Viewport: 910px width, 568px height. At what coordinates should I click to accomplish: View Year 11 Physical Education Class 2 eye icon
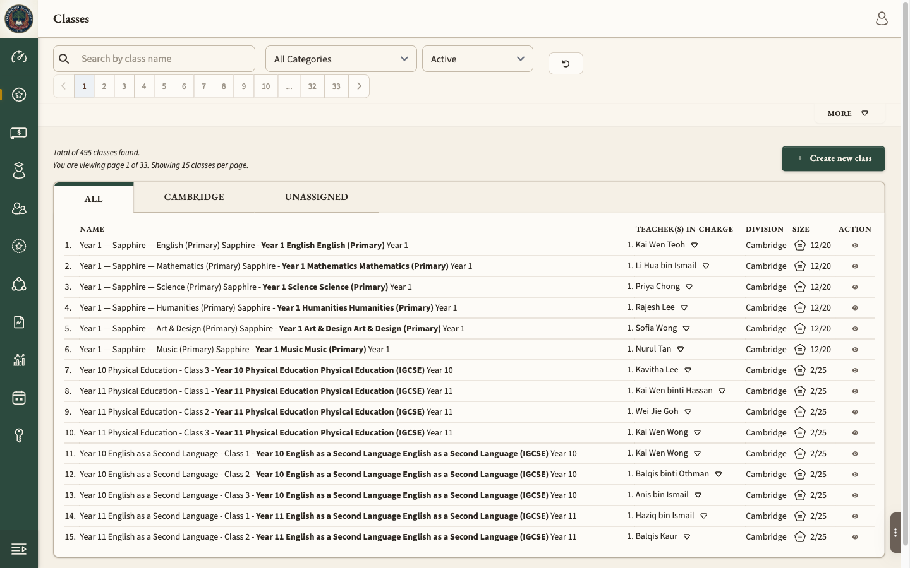(855, 412)
